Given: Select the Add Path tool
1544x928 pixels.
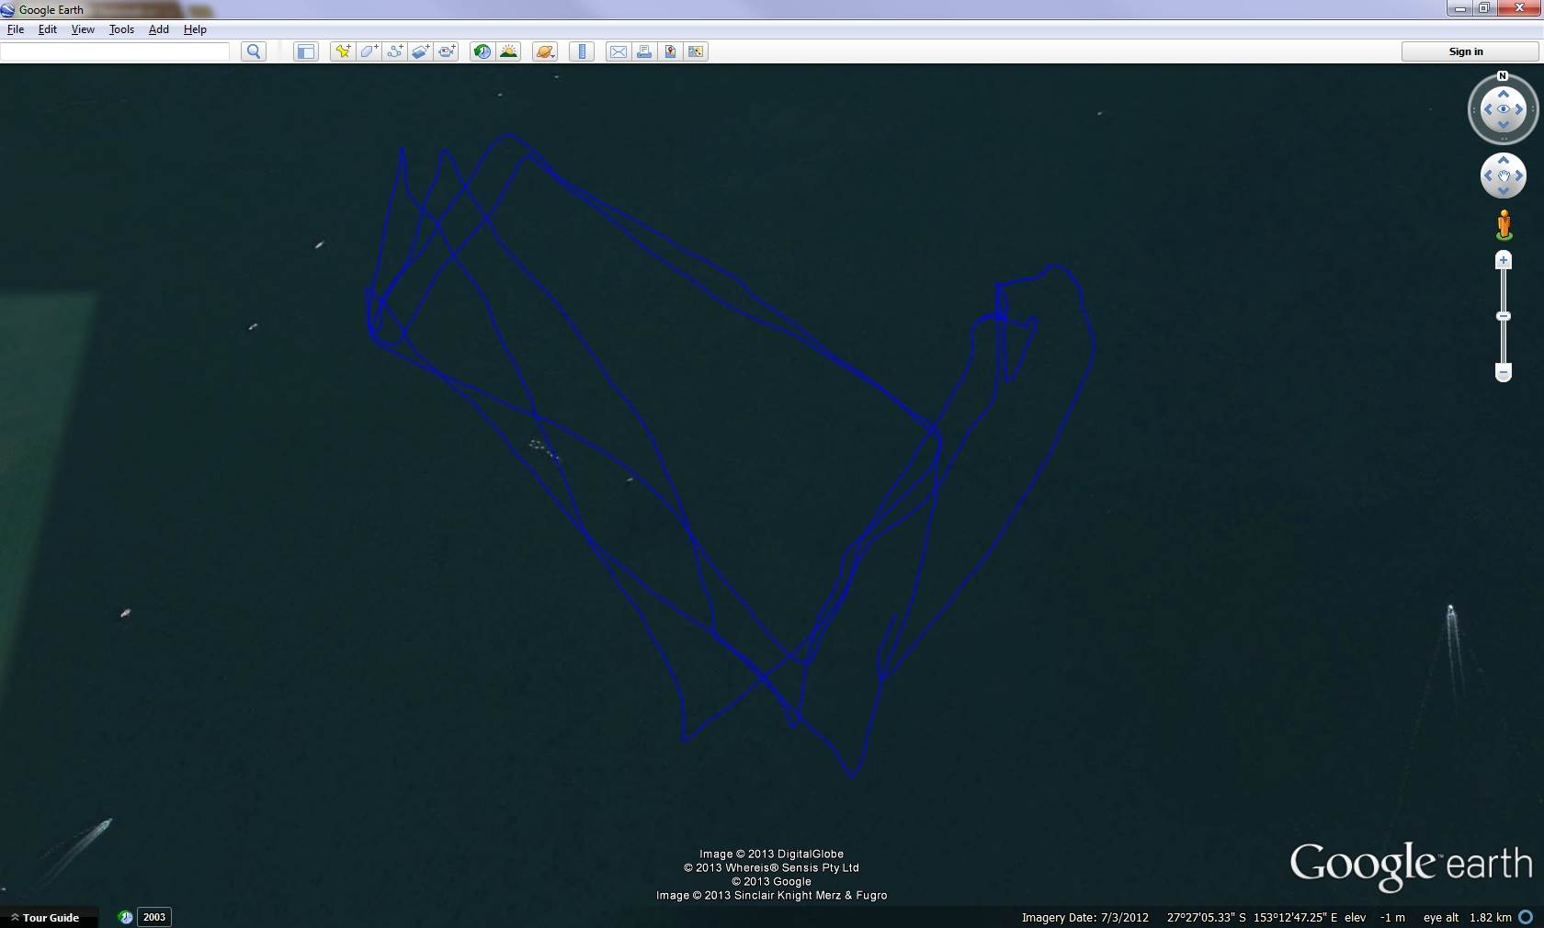Looking at the screenshot, I should (394, 51).
